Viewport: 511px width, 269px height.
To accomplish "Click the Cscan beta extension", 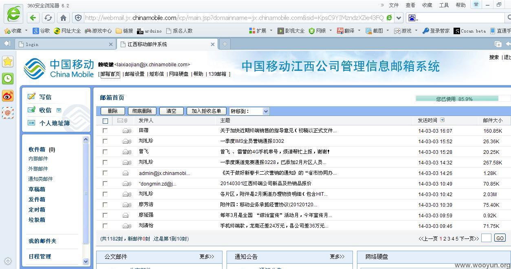I will pos(470,31).
